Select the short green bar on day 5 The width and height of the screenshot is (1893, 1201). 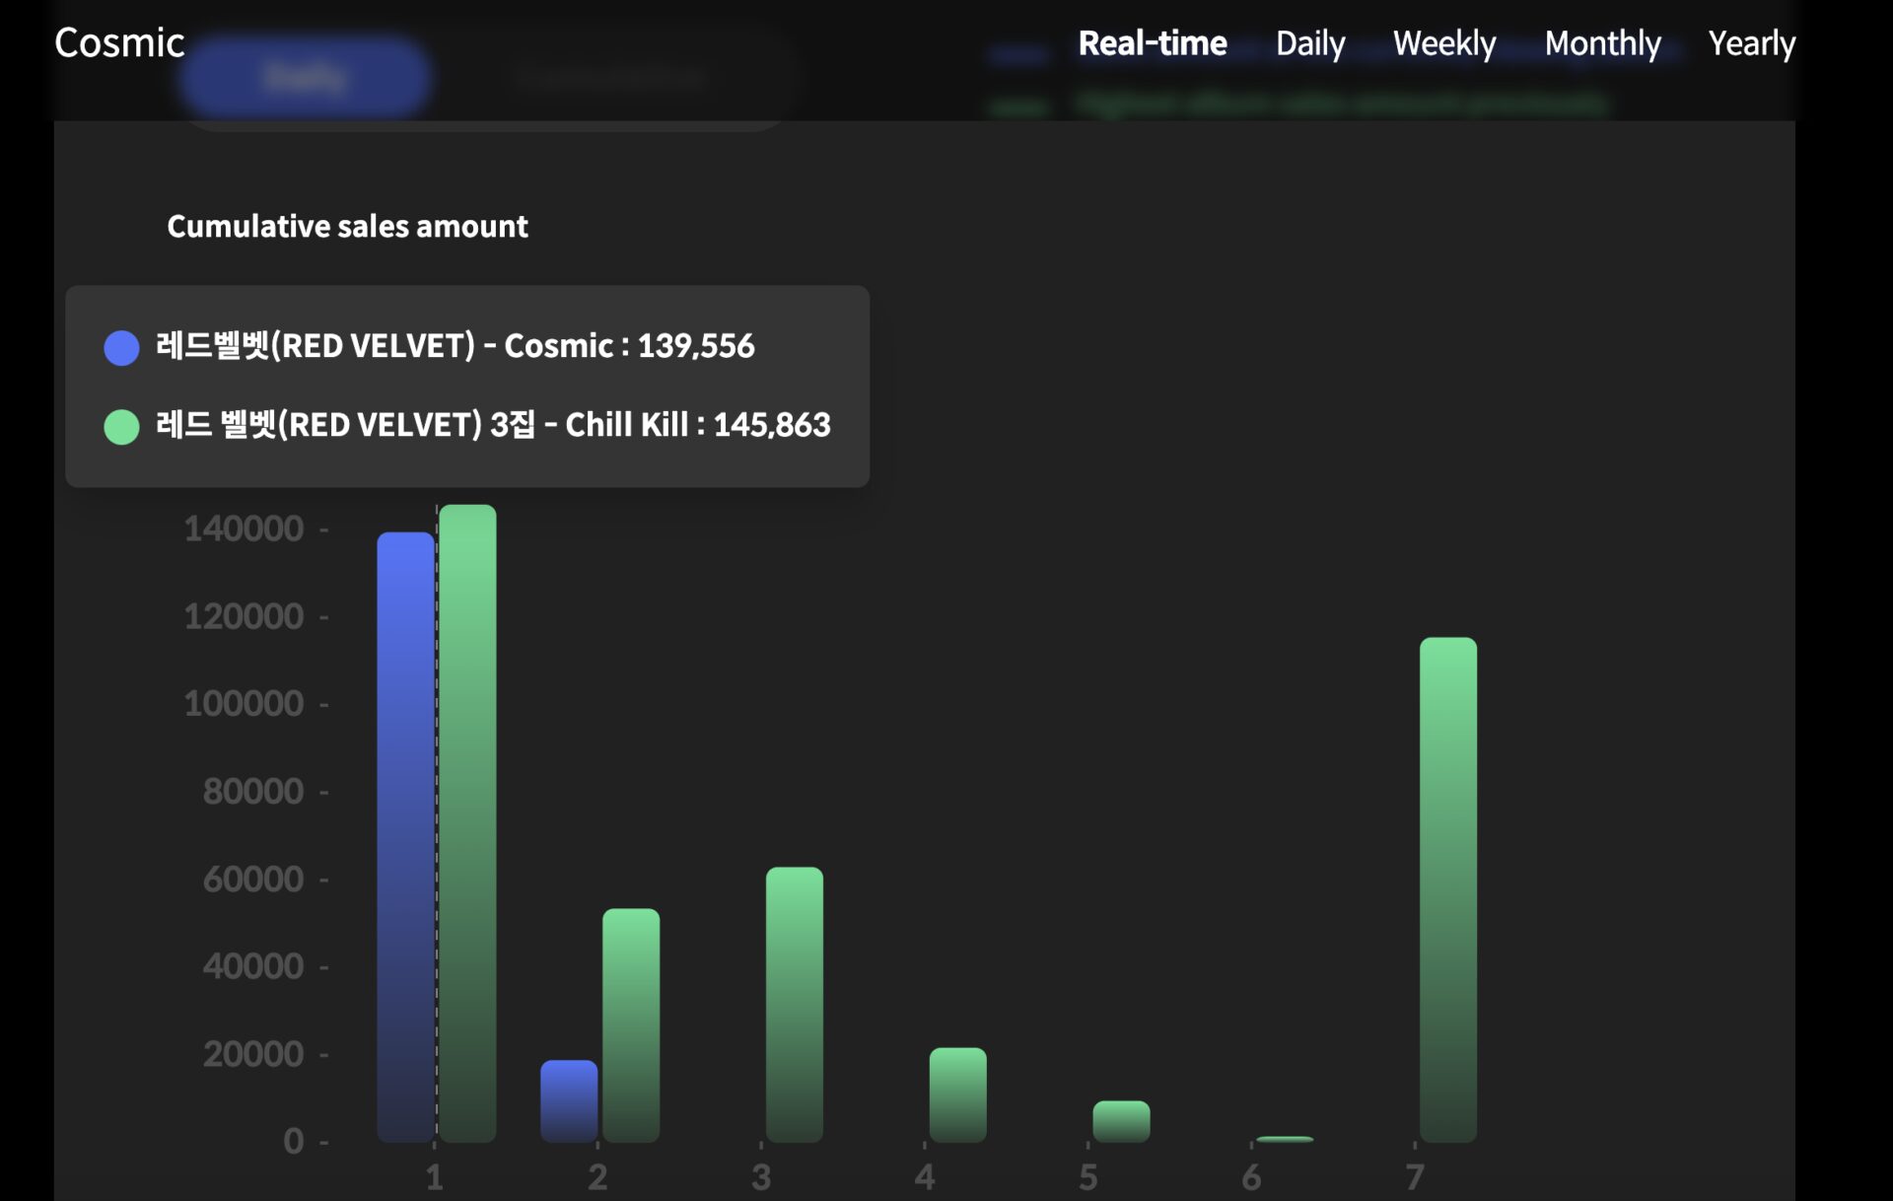[1121, 1121]
